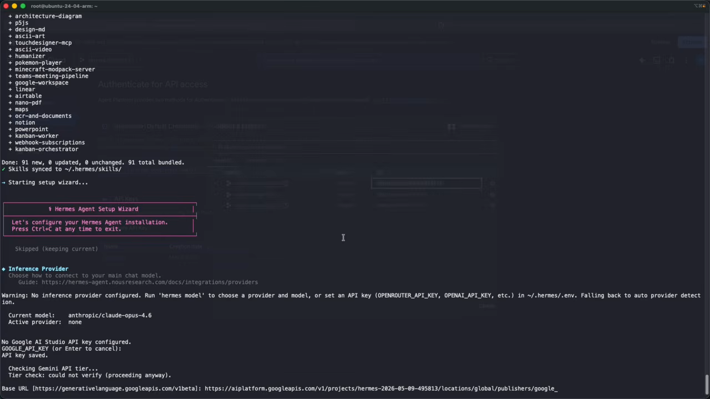
Task: Click 'Authenticate for API access' heading in background window
Action: pyautogui.click(x=153, y=84)
